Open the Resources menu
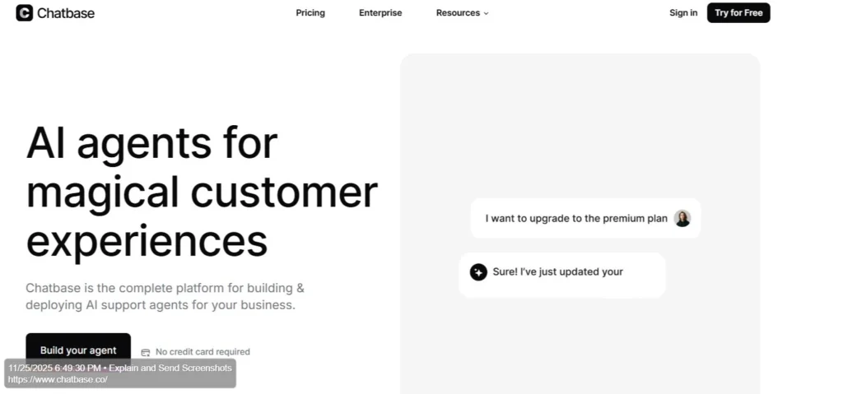 click(458, 13)
